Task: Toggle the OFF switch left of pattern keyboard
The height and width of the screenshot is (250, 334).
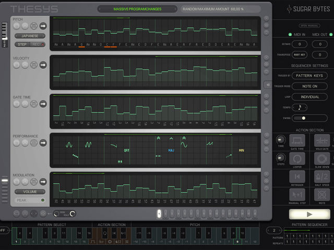Action: 4,230
